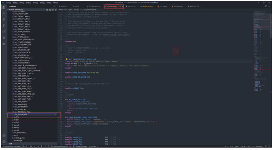The width and height of the screenshot is (274, 150).
Task: Expand the stm32h7 folder
Action: click(32, 122)
